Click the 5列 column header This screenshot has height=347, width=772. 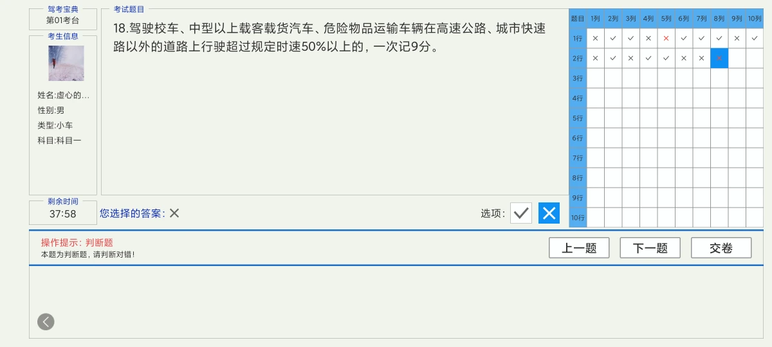point(666,19)
